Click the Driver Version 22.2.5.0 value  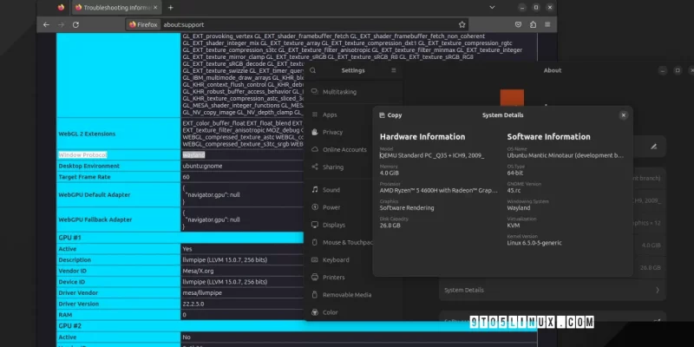pos(193,304)
